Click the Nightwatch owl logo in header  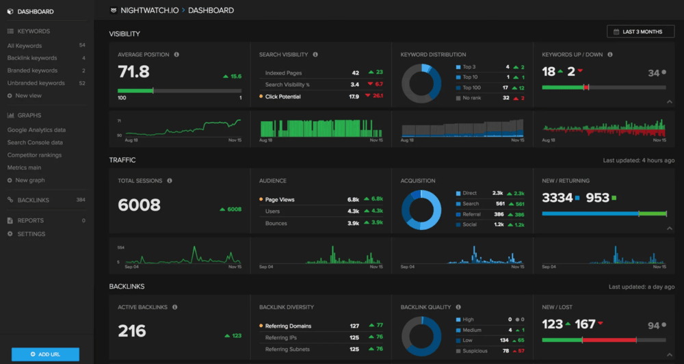pyautogui.click(x=114, y=10)
